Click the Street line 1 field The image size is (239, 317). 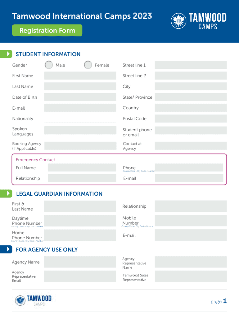[x=191, y=65]
